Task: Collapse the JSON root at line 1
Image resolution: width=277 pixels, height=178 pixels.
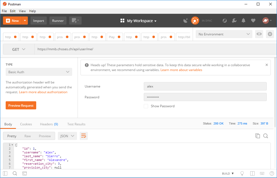Action: tap(12, 145)
